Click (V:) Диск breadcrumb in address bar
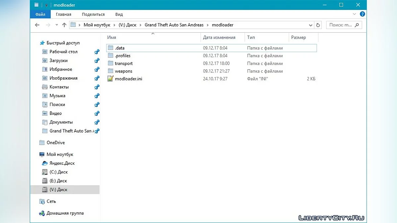397x223 pixels. tap(127, 25)
